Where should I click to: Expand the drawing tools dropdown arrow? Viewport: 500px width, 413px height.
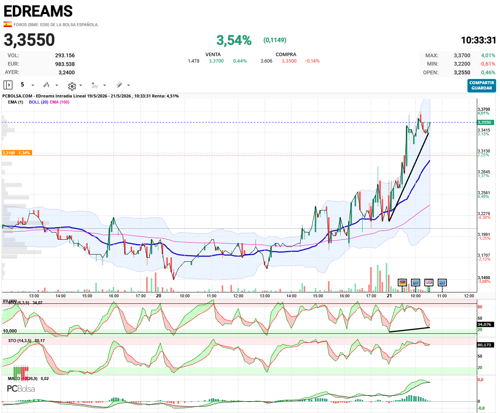[x=128, y=85]
